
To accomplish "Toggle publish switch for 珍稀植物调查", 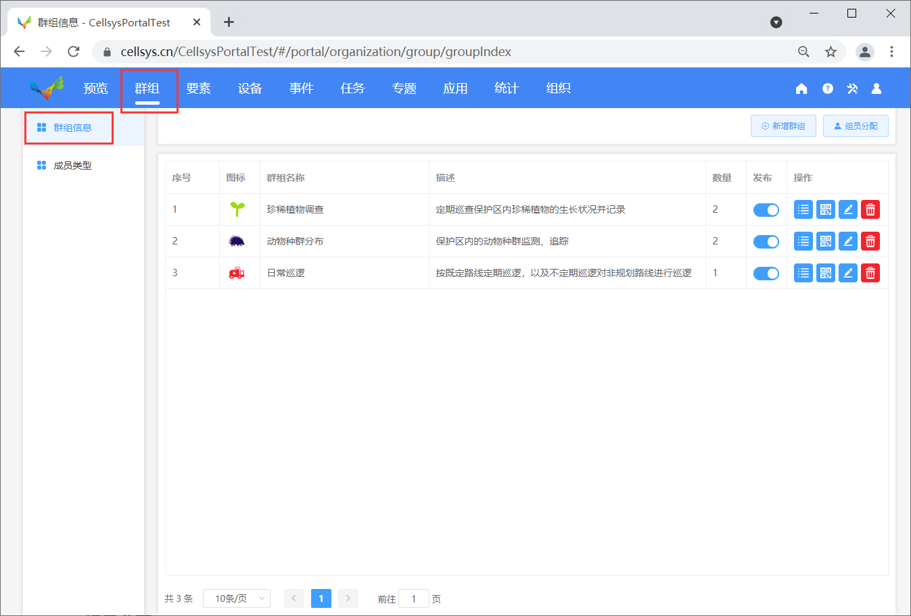I will pos(766,210).
